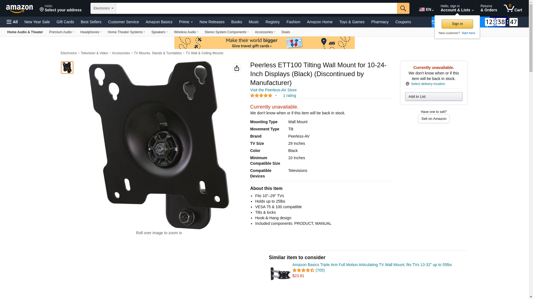The width and height of the screenshot is (533, 299).
Task: Click into the search input field
Action: 256,8
